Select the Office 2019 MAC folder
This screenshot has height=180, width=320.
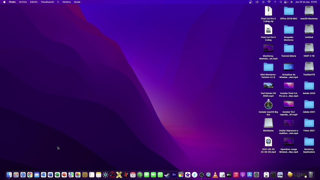click(289, 13)
